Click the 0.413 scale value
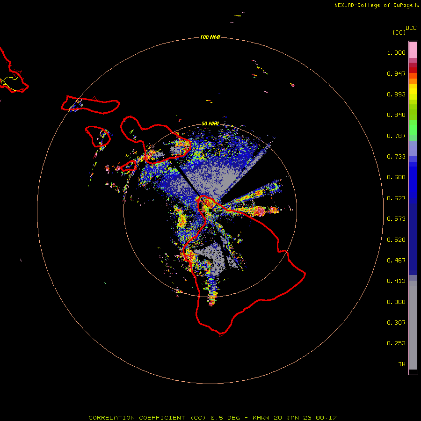The width and height of the screenshot is (421, 421). click(396, 281)
